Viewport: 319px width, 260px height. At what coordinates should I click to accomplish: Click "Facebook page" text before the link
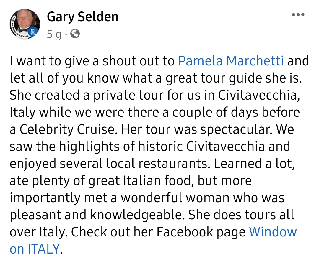click(x=201, y=232)
